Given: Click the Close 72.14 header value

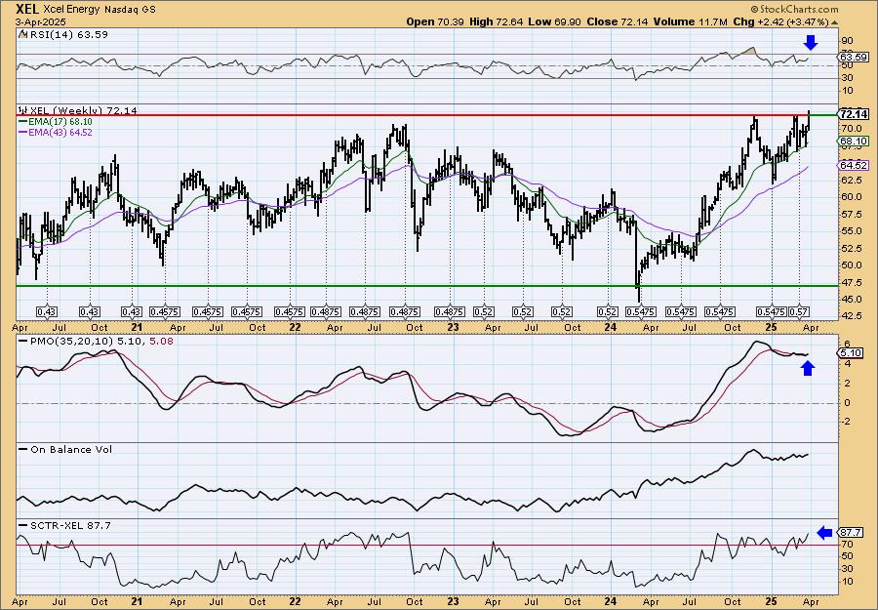Looking at the screenshot, I should pos(616,21).
